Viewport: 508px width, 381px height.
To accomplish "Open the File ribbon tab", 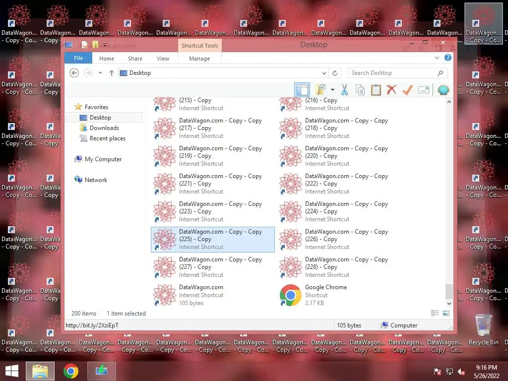I will [78, 59].
